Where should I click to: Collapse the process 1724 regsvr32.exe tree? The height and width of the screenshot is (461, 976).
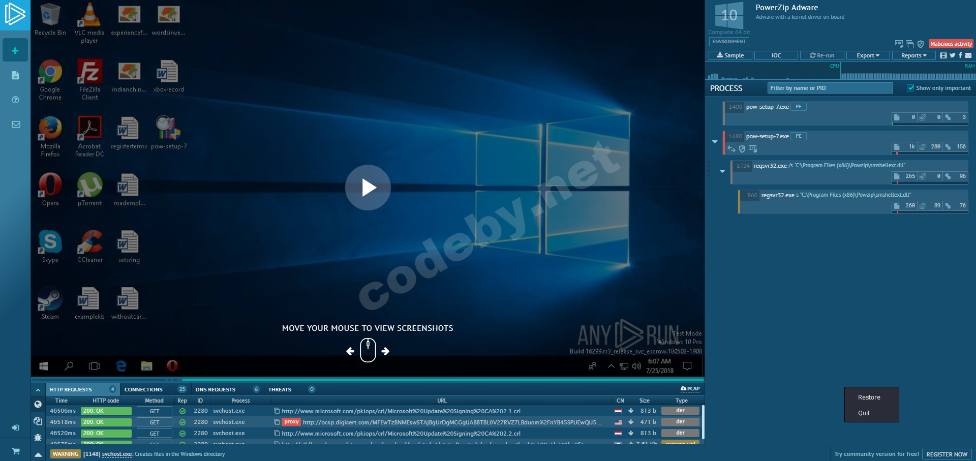coord(722,171)
